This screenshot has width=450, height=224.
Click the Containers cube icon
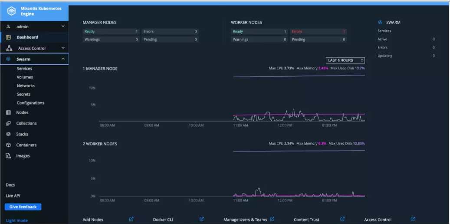pyautogui.click(x=8, y=145)
